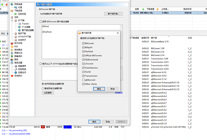Uncheck the Other clients checkbox

[x=83, y=84]
